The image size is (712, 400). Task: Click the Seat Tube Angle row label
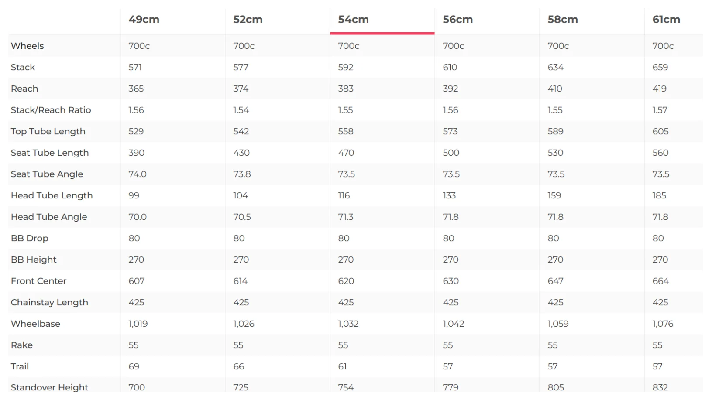tap(47, 174)
